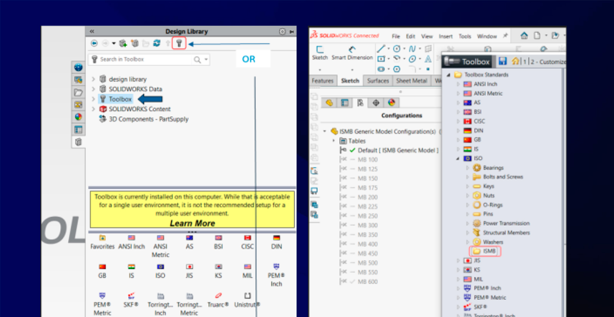Click Customize step in Toolbox settings header

(x=548, y=61)
